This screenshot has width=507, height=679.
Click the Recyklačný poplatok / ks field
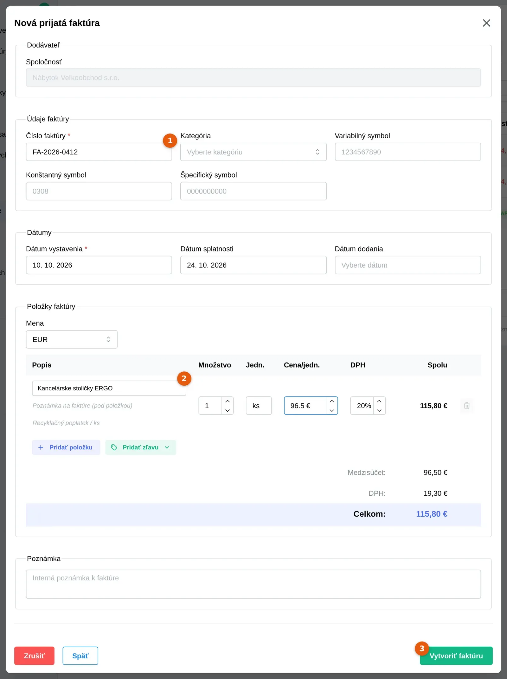[x=109, y=423]
